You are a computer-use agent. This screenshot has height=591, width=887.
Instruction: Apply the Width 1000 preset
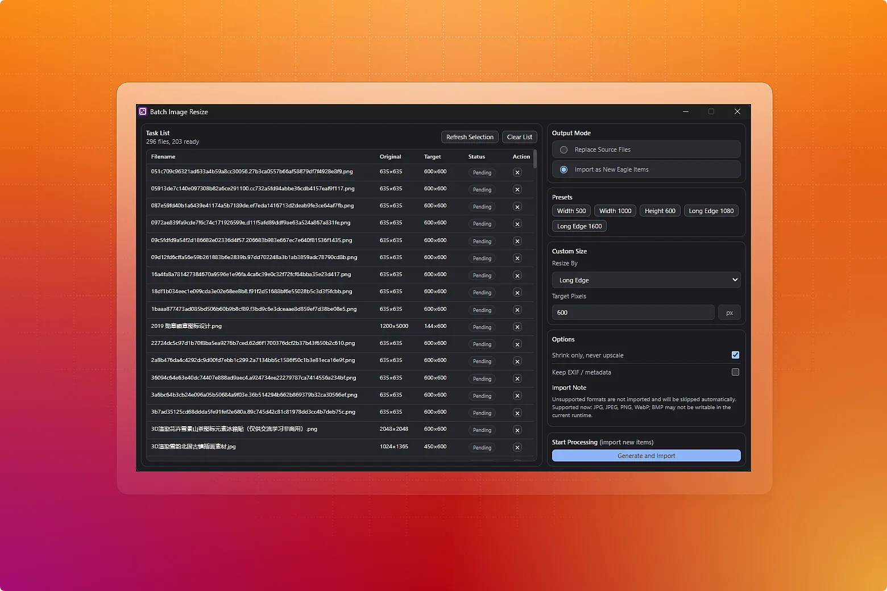click(x=615, y=210)
